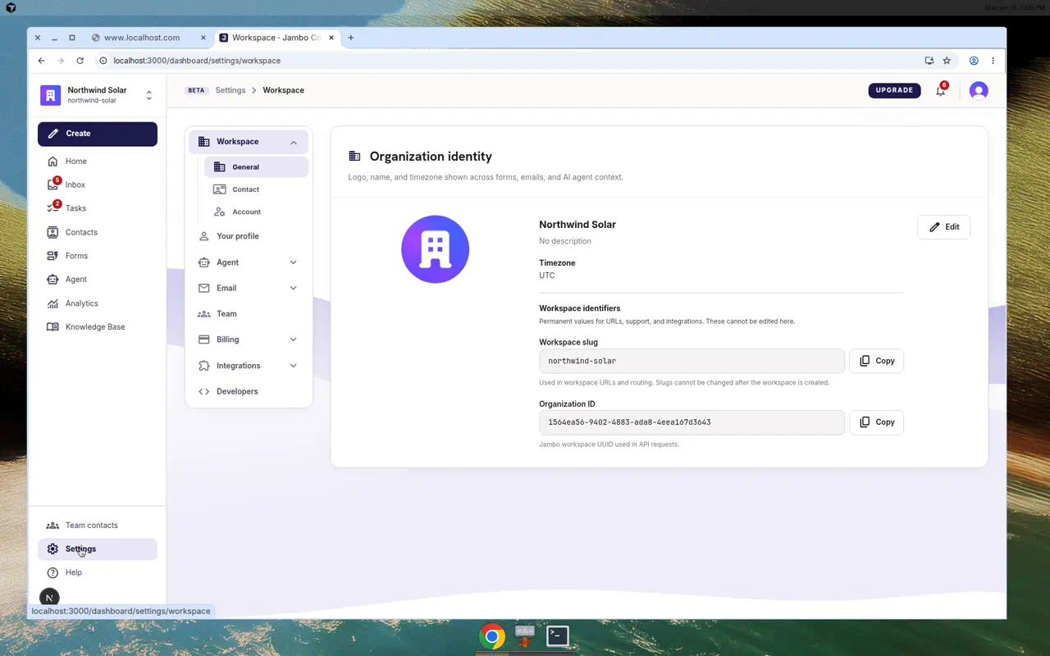The width and height of the screenshot is (1050, 656).
Task: Click the northwind-solar slug field
Action: click(692, 361)
